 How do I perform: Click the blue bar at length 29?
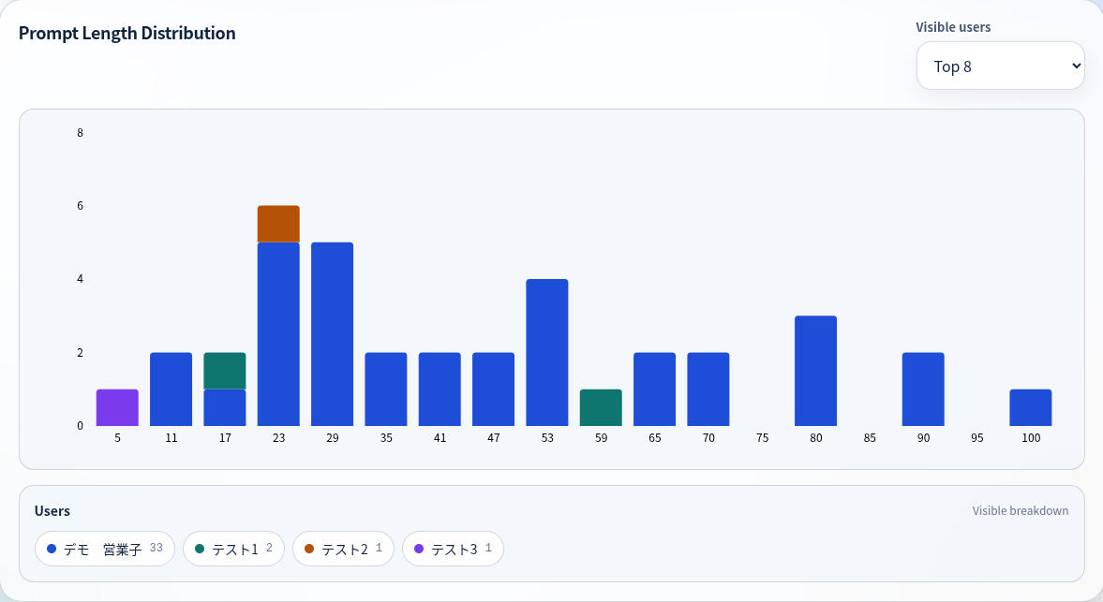(332, 334)
